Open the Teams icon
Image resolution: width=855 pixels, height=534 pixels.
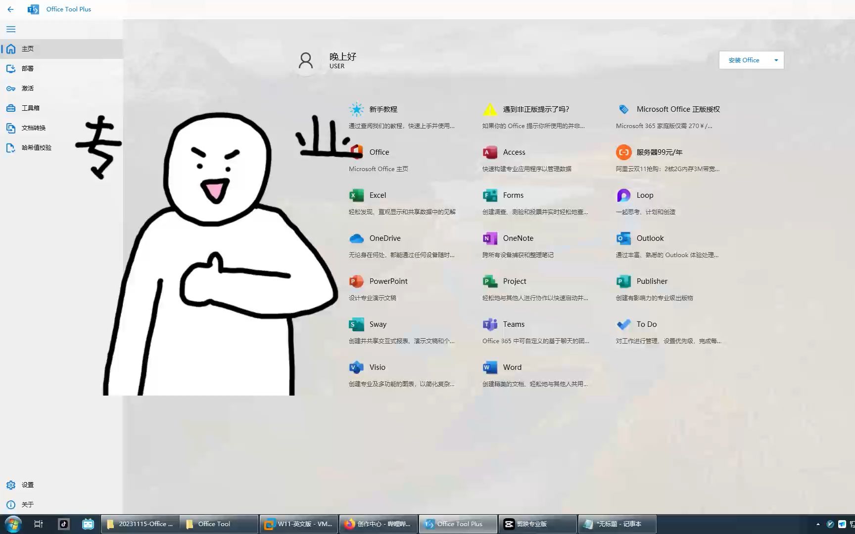(x=490, y=324)
